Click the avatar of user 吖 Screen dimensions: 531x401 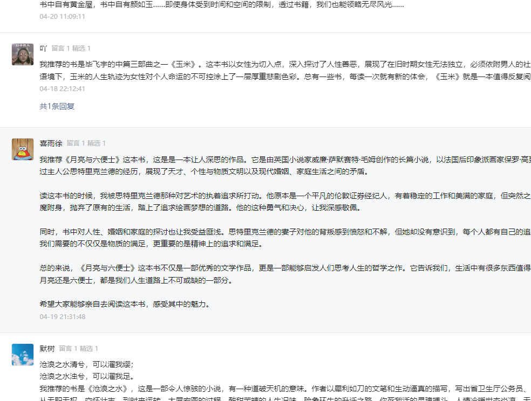[x=23, y=54]
